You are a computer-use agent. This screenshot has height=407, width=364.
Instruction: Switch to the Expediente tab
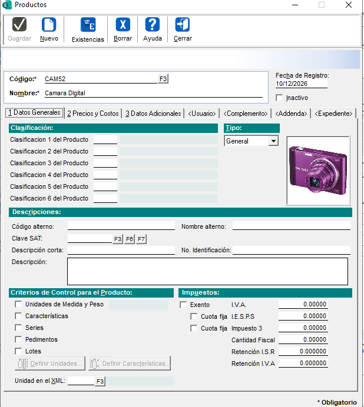coord(333,114)
